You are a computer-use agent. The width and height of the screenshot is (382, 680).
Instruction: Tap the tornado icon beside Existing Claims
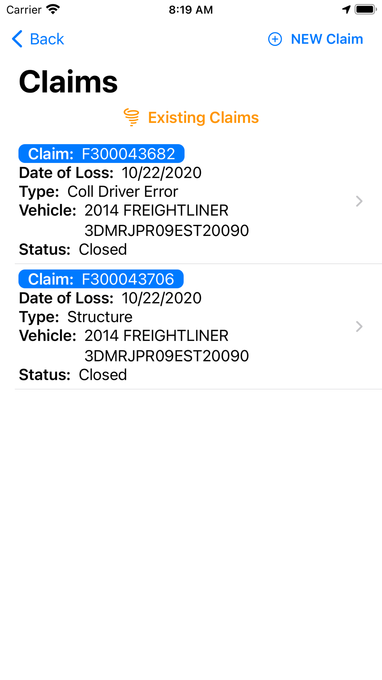131,117
